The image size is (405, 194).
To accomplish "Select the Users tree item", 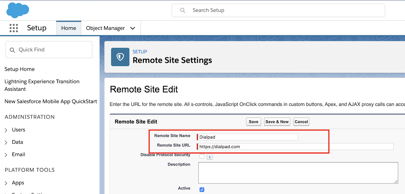I will pos(18,130).
